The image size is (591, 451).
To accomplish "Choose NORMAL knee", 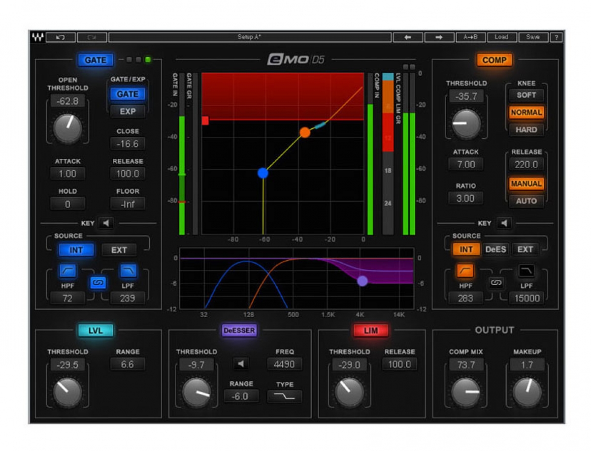I will coord(526,112).
